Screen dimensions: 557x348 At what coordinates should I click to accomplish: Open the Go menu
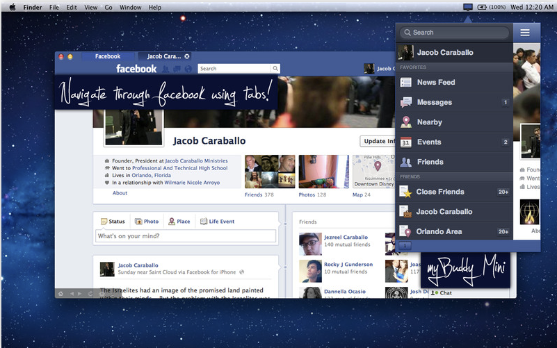[108, 7]
